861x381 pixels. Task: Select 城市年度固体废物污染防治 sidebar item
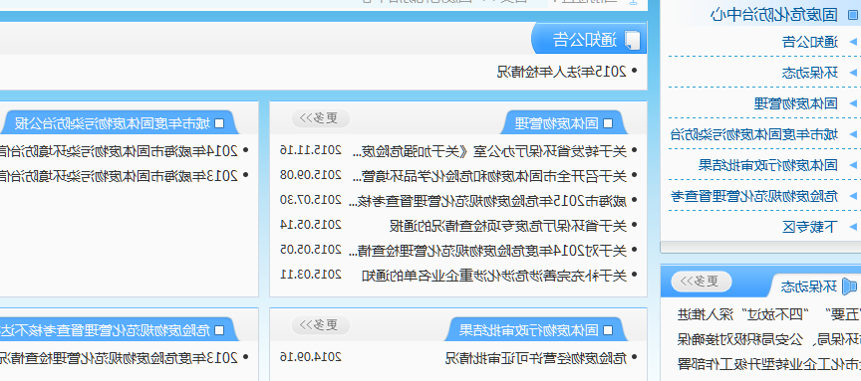[755, 133]
